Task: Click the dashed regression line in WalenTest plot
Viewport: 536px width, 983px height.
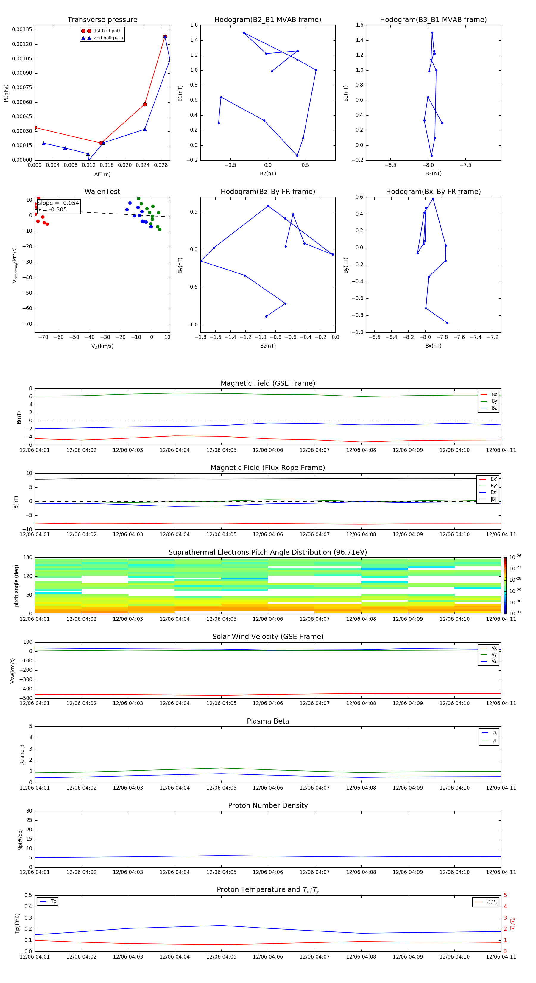Action: tap(125, 214)
